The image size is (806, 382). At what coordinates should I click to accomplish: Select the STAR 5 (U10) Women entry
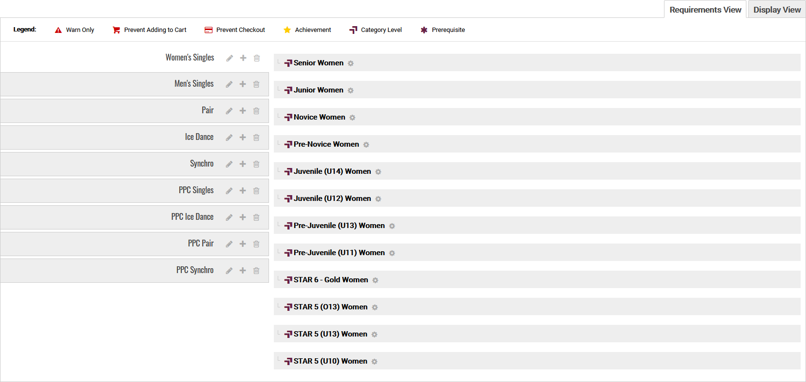click(330, 361)
